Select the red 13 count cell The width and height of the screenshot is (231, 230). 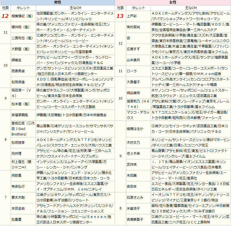pyautogui.click(x=120, y=16)
